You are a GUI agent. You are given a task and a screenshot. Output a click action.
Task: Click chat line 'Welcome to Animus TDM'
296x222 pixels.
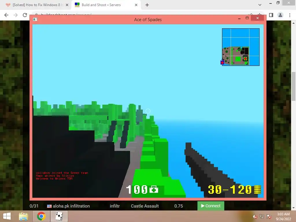click(x=54, y=179)
